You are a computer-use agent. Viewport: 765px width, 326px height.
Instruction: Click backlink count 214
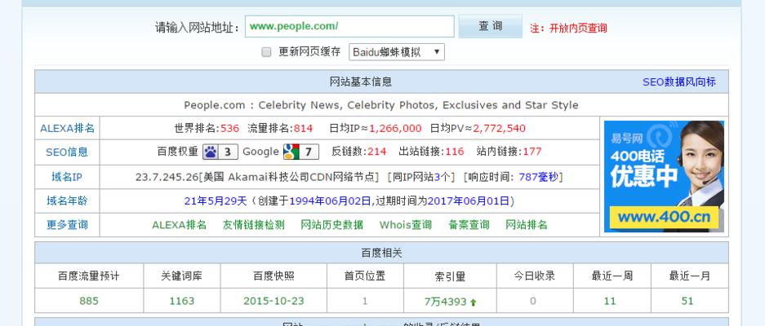pos(376,152)
